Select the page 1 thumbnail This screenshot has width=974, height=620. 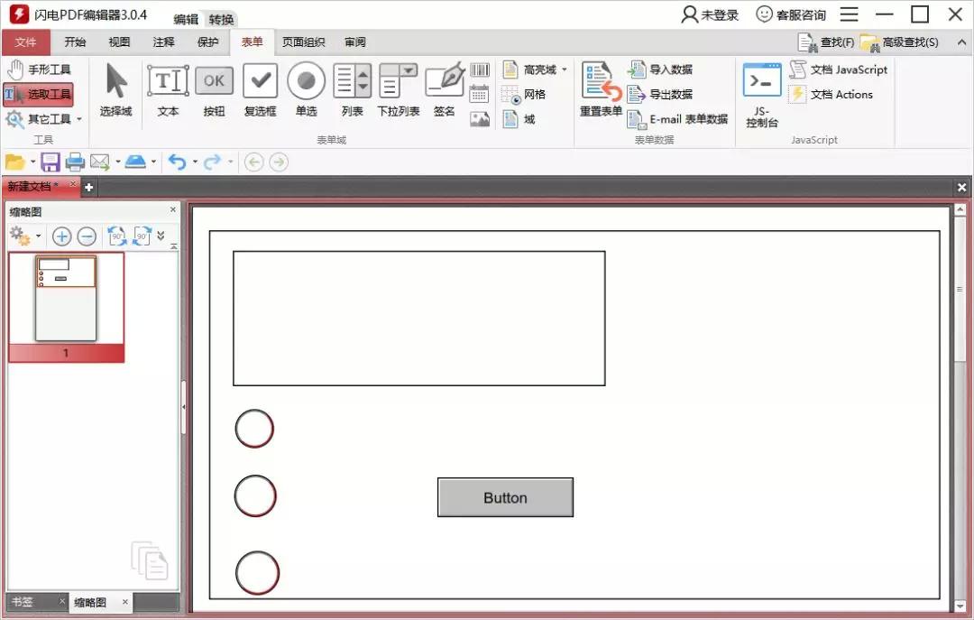coord(66,299)
